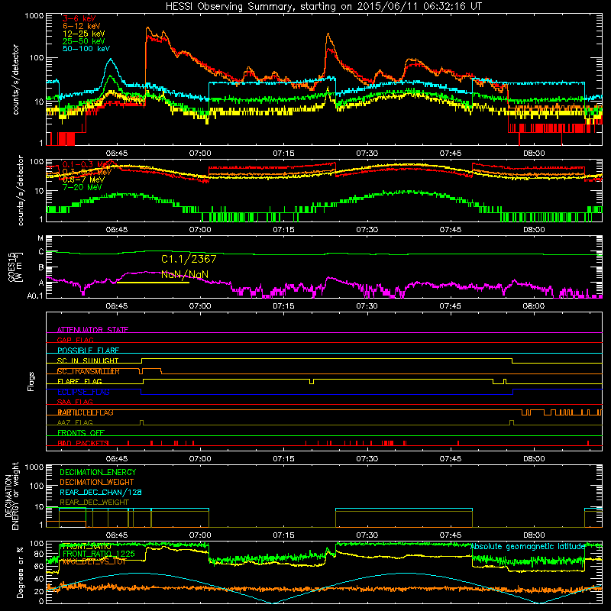Screen dimensions: 611x611
Task: Click the vertical Flags axis title
Action: point(31,381)
